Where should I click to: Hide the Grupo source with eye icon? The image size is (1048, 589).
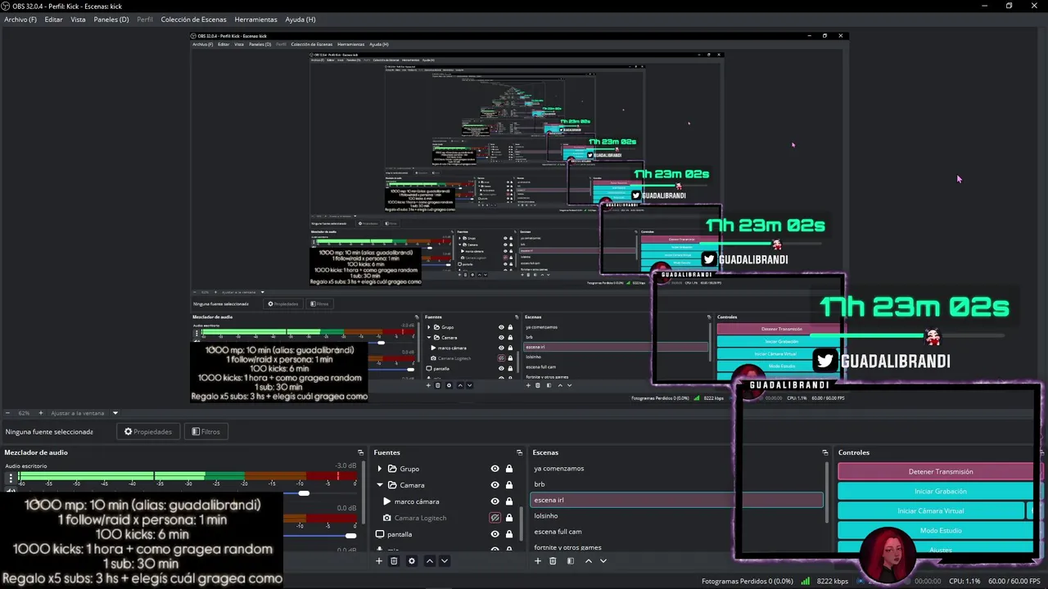pos(495,469)
